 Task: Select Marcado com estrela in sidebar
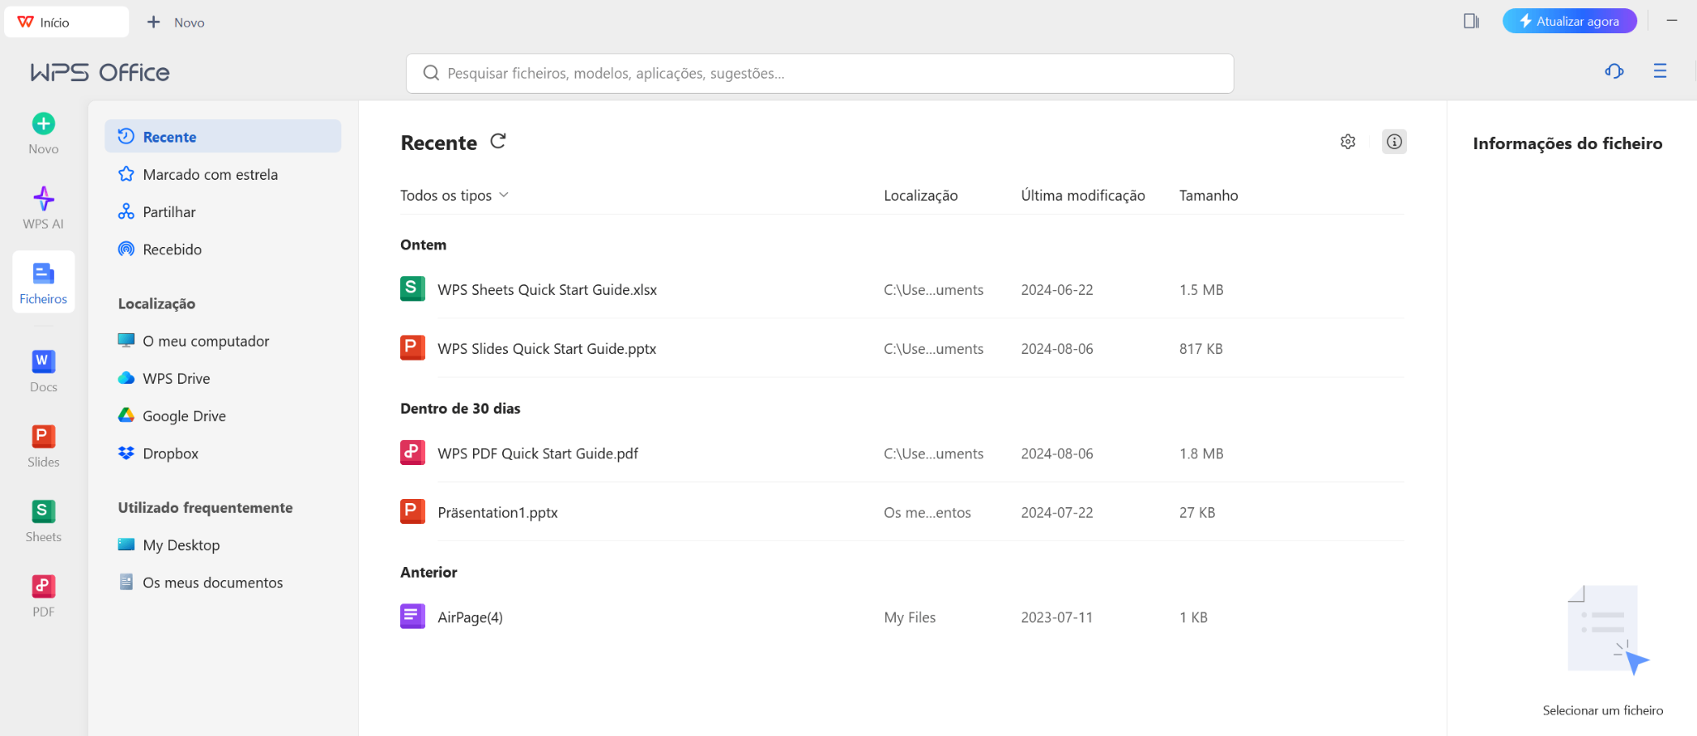(210, 175)
